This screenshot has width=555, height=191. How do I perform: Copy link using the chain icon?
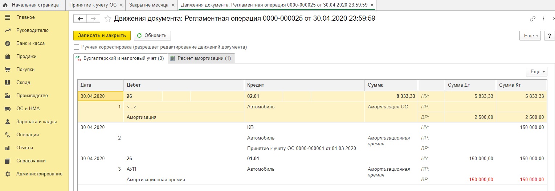point(533,19)
